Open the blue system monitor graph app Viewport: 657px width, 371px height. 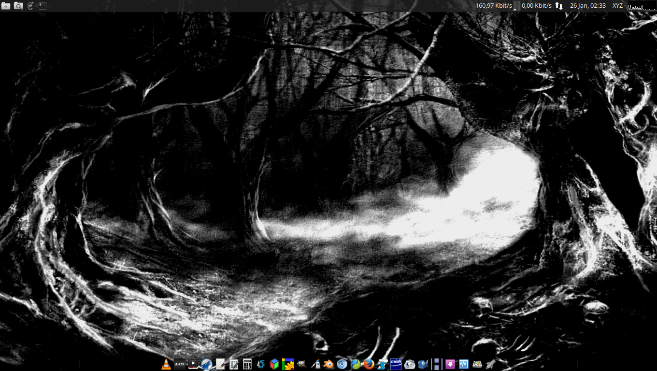[464, 364]
